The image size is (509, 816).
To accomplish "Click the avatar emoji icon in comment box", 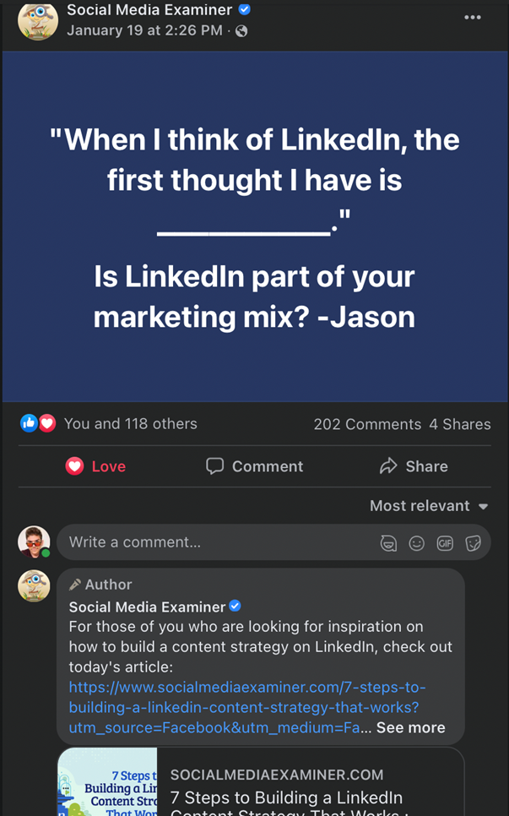I will (x=388, y=543).
